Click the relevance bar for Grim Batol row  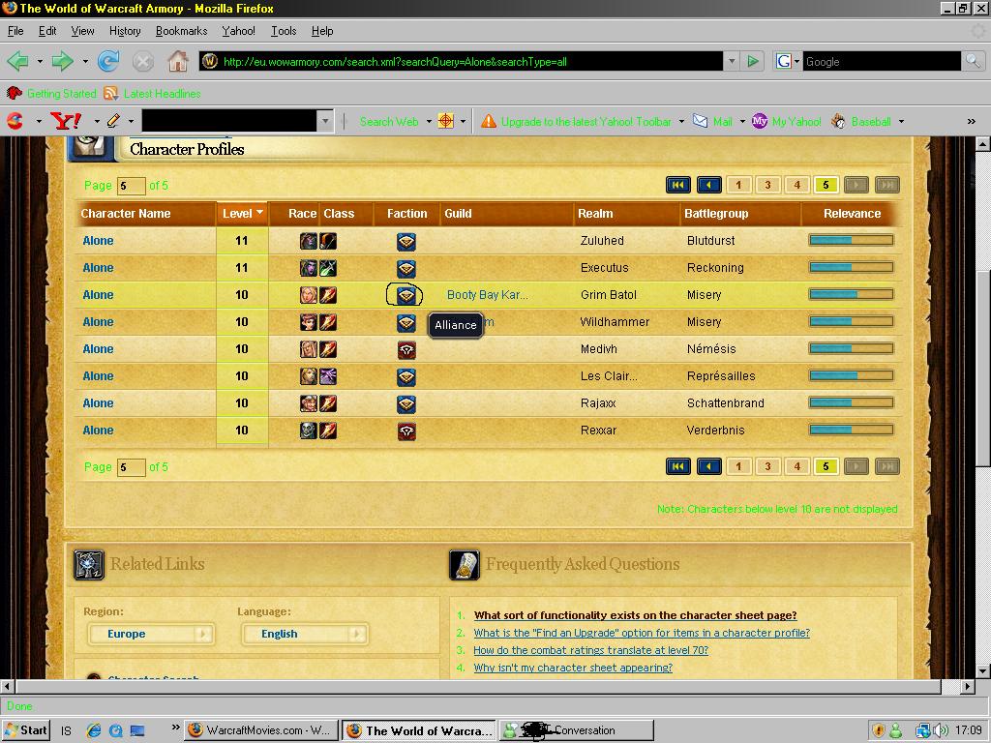[852, 295]
